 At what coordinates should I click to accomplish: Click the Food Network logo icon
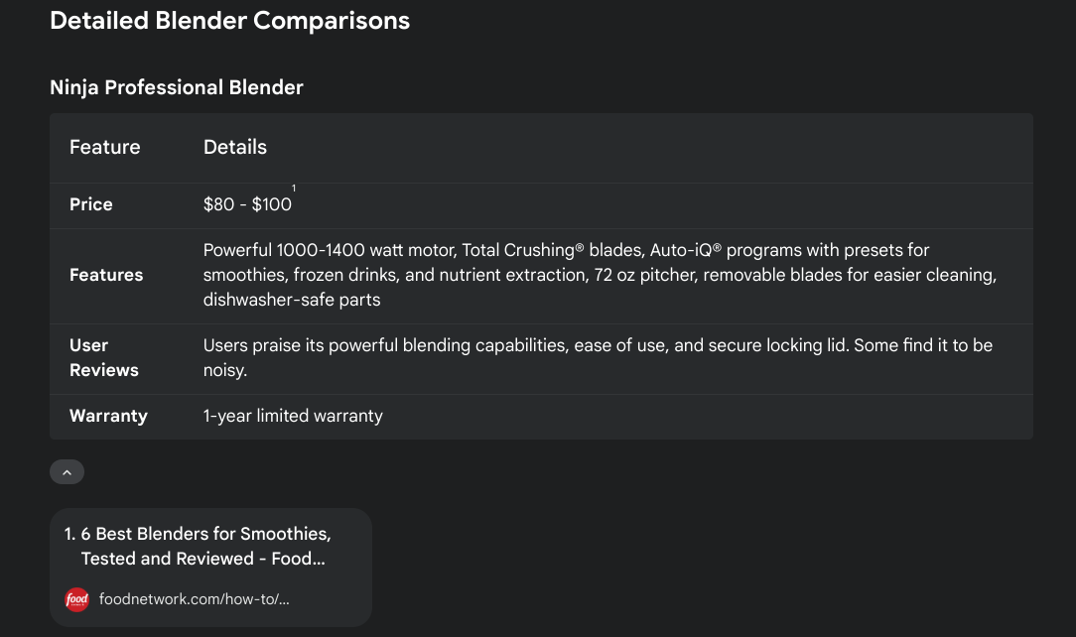tap(76, 599)
